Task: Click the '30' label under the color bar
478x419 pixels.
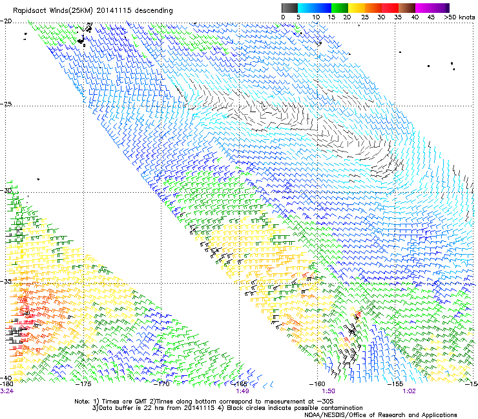Action: pos(381,17)
